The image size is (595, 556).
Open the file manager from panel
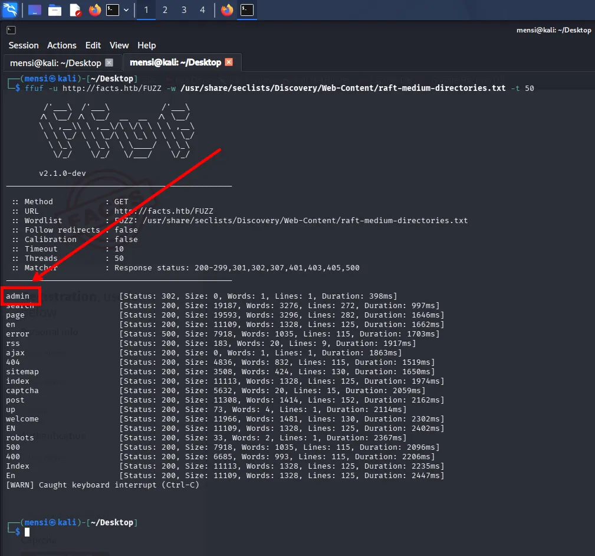point(55,10)
